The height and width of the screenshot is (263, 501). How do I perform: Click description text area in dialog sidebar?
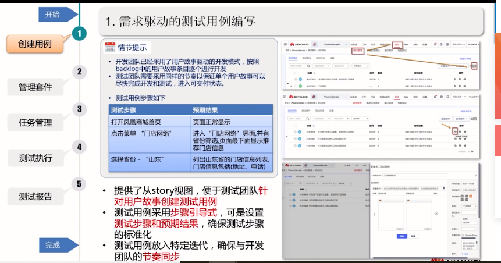469,246
